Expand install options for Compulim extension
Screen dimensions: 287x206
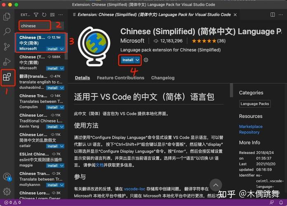[62, 107]
